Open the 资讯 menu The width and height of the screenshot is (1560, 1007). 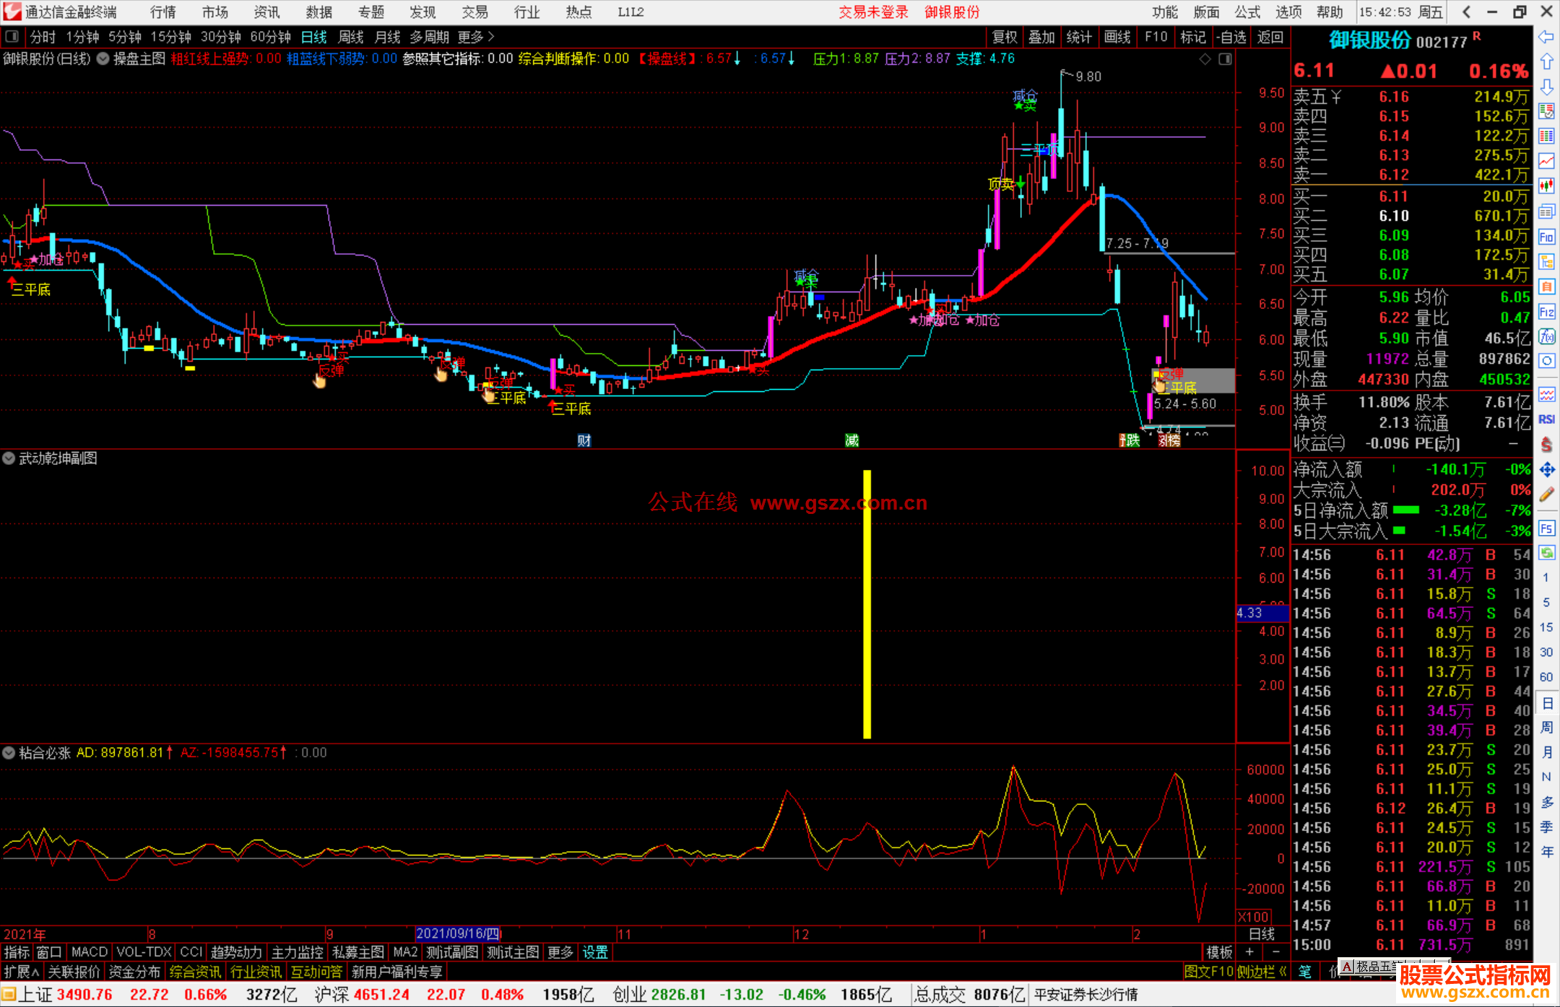(267, 12)
